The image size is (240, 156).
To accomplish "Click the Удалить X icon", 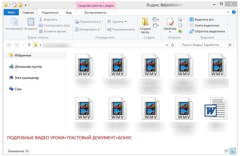I will 109,21.
